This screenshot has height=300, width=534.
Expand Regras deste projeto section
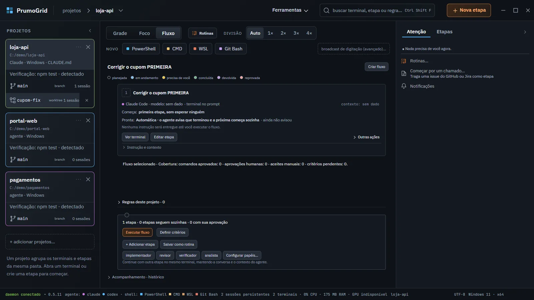point(141,202)
